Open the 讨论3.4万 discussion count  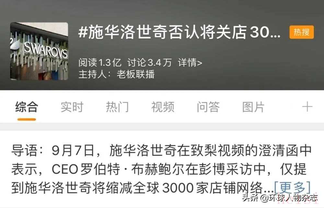pos(149,62)
